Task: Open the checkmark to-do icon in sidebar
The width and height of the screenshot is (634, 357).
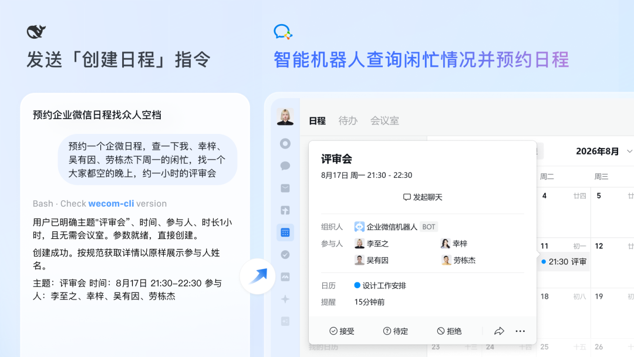Action: (285, 255)
